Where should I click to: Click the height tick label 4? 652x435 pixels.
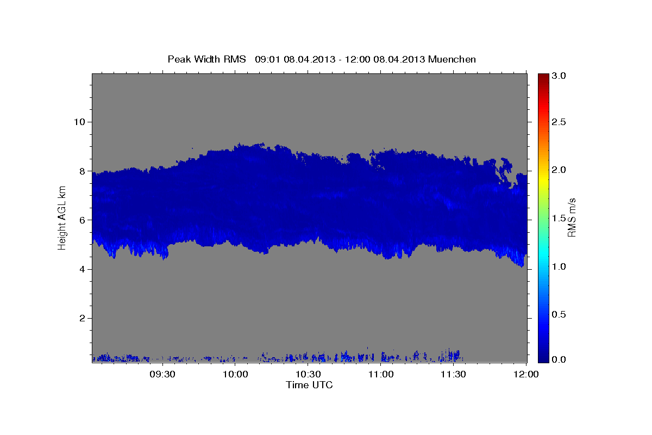point(81,269)
